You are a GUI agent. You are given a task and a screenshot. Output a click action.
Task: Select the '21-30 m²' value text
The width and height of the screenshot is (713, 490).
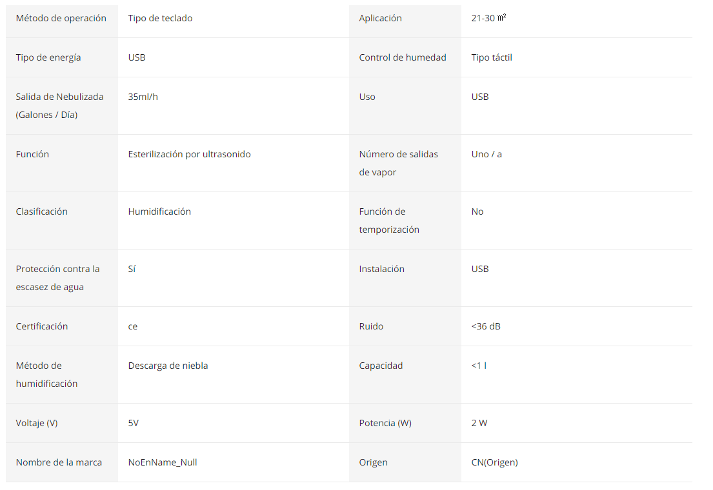tap(489, 18)
